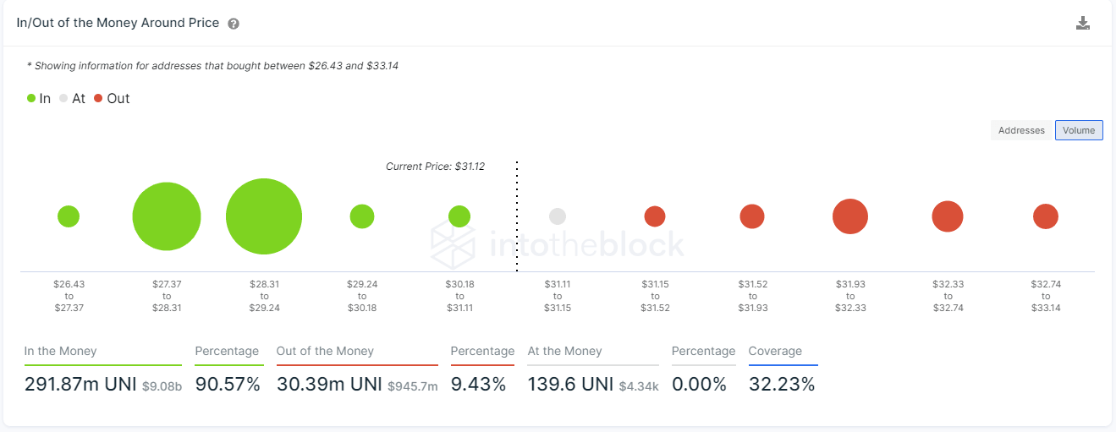Switch to the Addresses view

[1021, 130]
